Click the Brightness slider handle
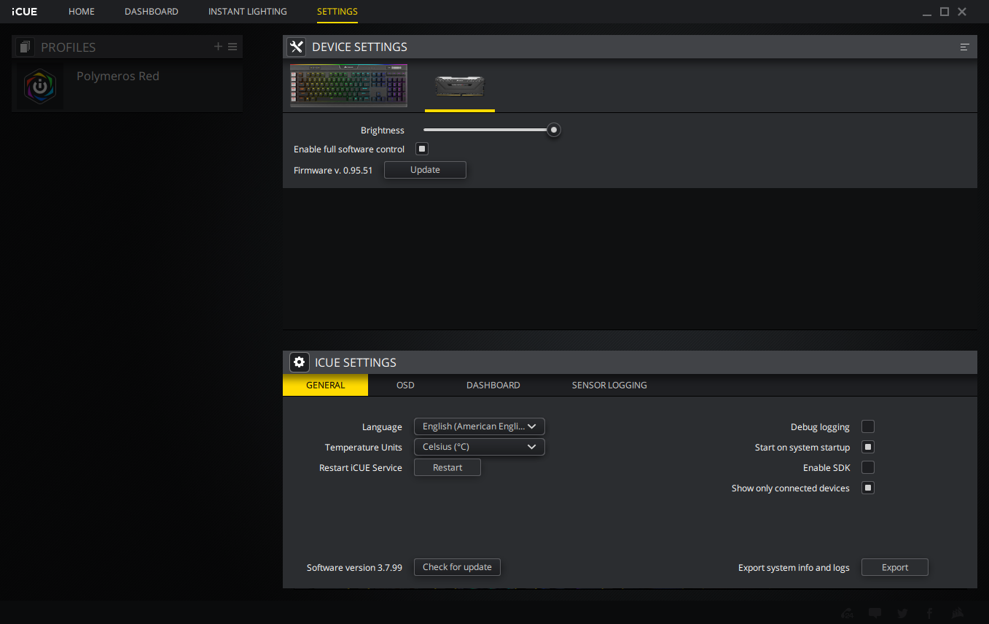 click(x=554, y=130)
